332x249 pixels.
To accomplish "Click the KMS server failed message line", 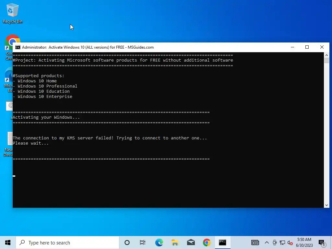I will tap(110, 138).
